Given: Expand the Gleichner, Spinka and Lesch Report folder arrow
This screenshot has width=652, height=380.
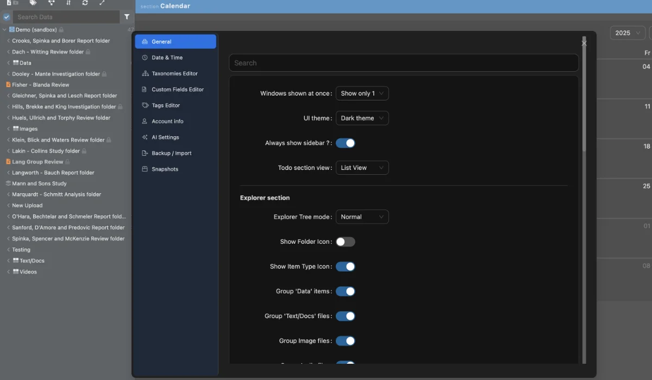Looking at the screenshot, I should [8, 96].
